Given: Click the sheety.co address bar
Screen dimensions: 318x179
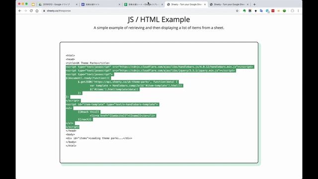Looking at the screenshot, I should (x=138, y=11).
